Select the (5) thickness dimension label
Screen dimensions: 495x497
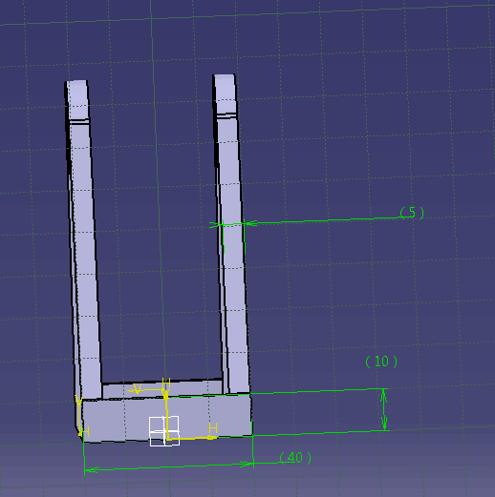click(412, 213)
